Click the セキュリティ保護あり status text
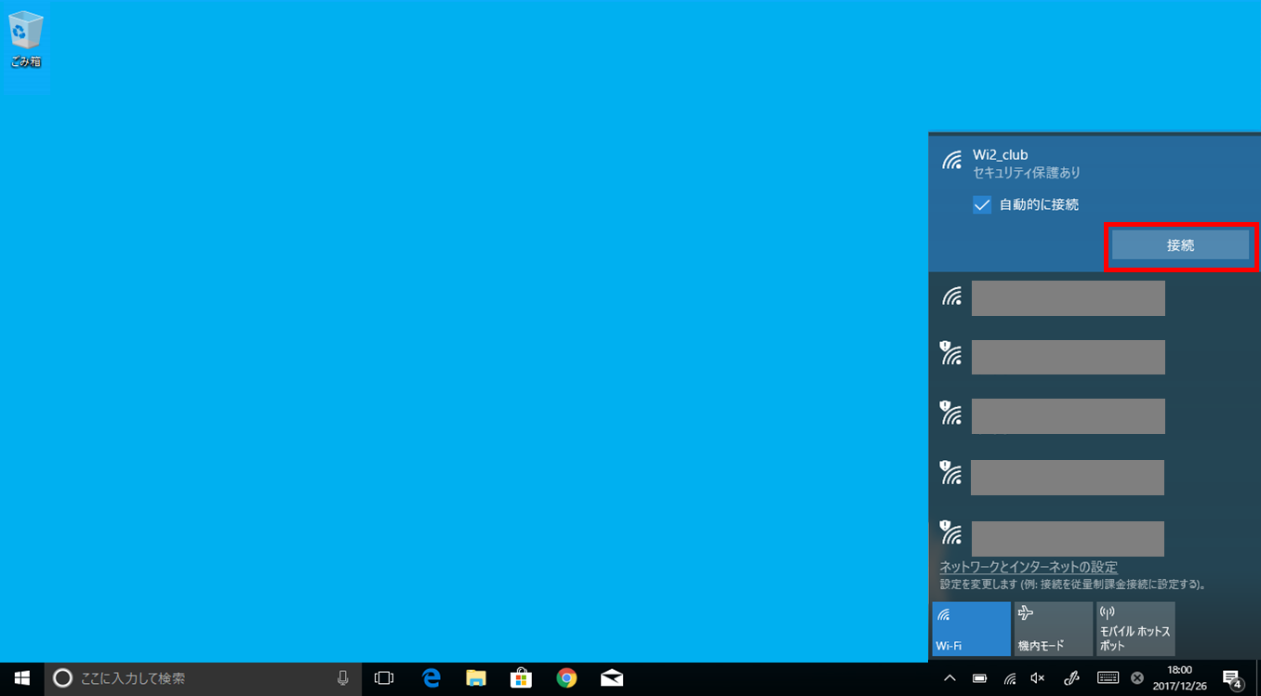Viewport: 1261px width, 696px height. coord(1027,173)
